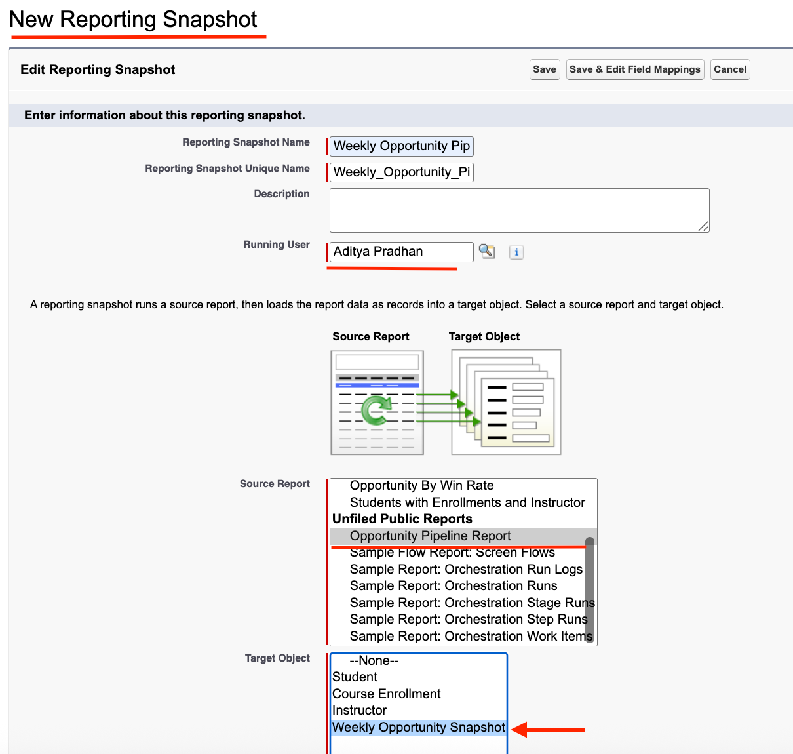Click Save & Edit Field Mappings button
This screenshot has height=754, width=793.
(x=634, y=69)
